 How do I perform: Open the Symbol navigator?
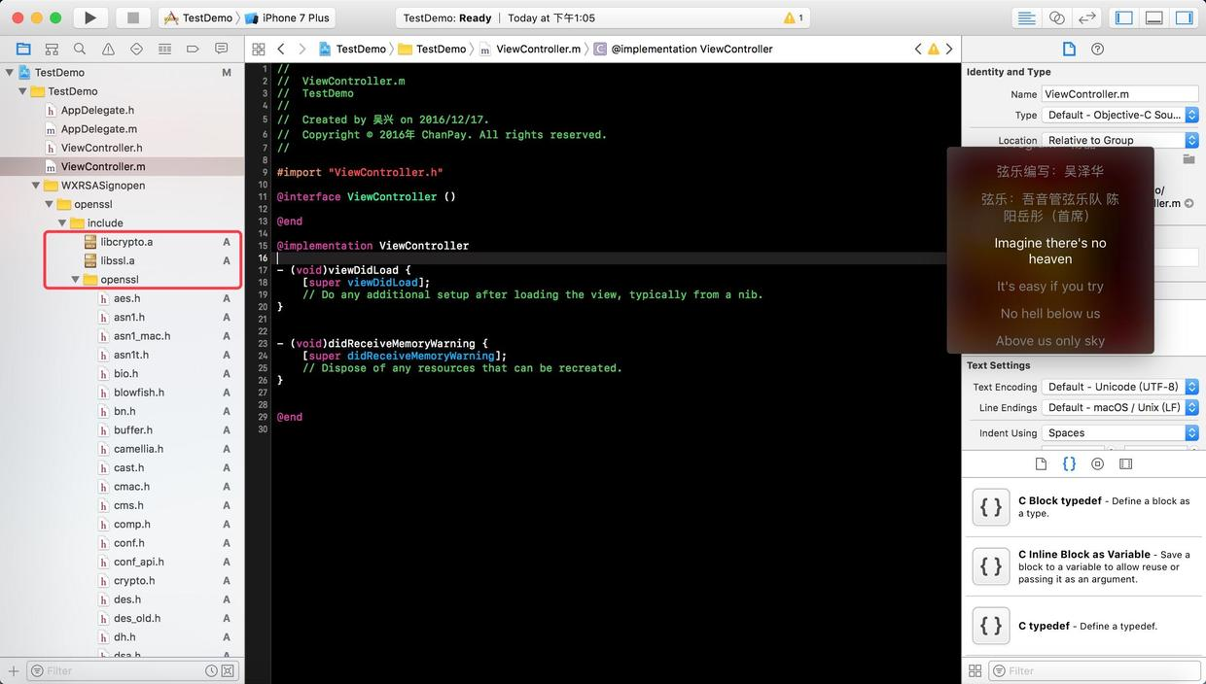point(52,49)
